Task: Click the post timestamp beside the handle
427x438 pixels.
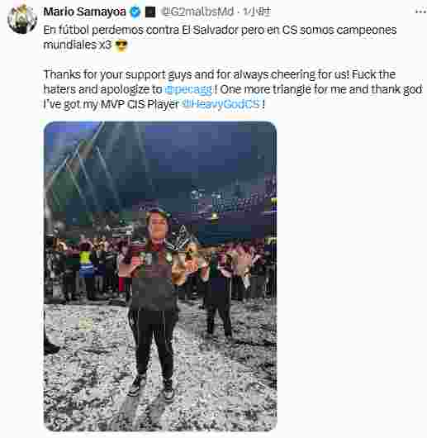Action: 257,12
